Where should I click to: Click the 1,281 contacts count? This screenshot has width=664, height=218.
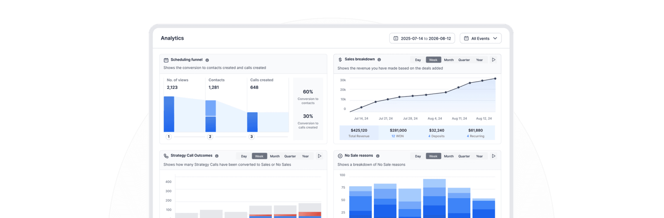pos(214,87)
